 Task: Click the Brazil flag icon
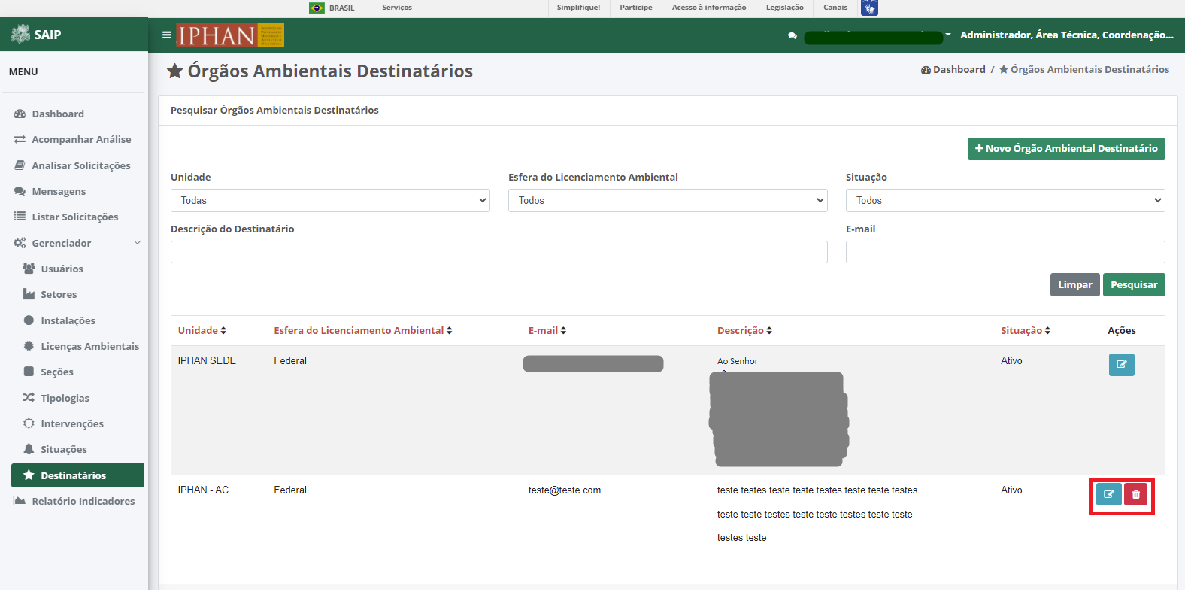pos(317,8)
